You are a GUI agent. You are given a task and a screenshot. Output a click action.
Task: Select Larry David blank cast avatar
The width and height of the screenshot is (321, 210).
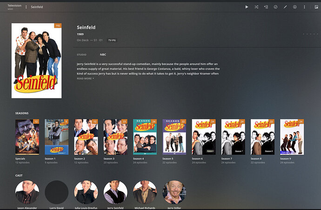56,192
